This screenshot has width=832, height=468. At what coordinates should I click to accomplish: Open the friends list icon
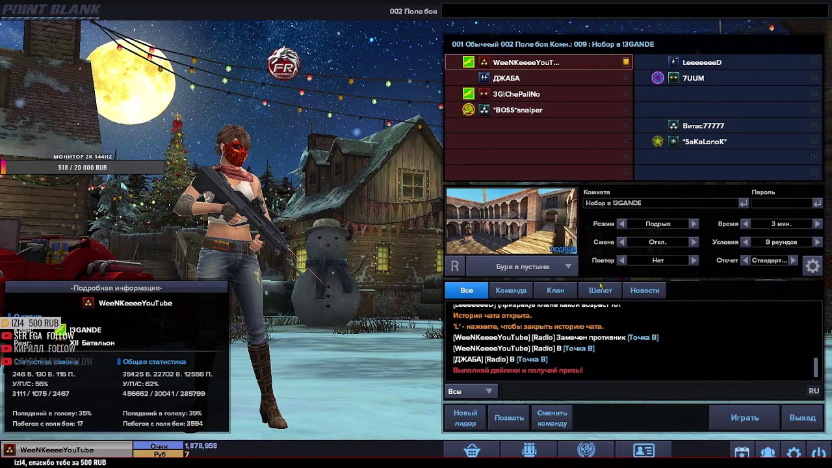point(768,452)
